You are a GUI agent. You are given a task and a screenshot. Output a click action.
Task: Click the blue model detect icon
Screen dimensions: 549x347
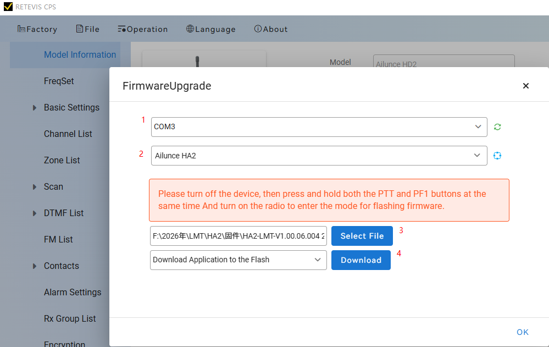coord(497,156)
